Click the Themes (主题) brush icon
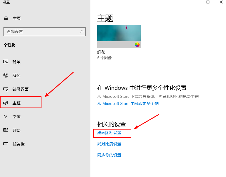 click(6, 103)
